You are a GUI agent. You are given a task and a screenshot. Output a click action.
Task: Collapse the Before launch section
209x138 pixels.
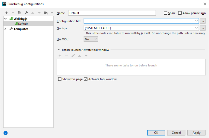59,50
